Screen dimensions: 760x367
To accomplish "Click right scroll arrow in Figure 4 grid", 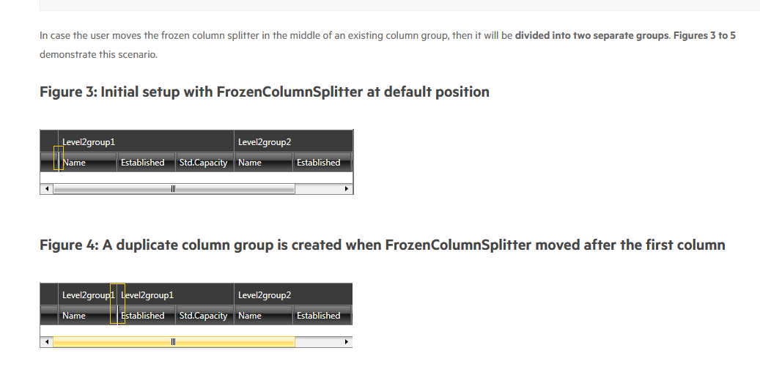I will tap(346, 341).
